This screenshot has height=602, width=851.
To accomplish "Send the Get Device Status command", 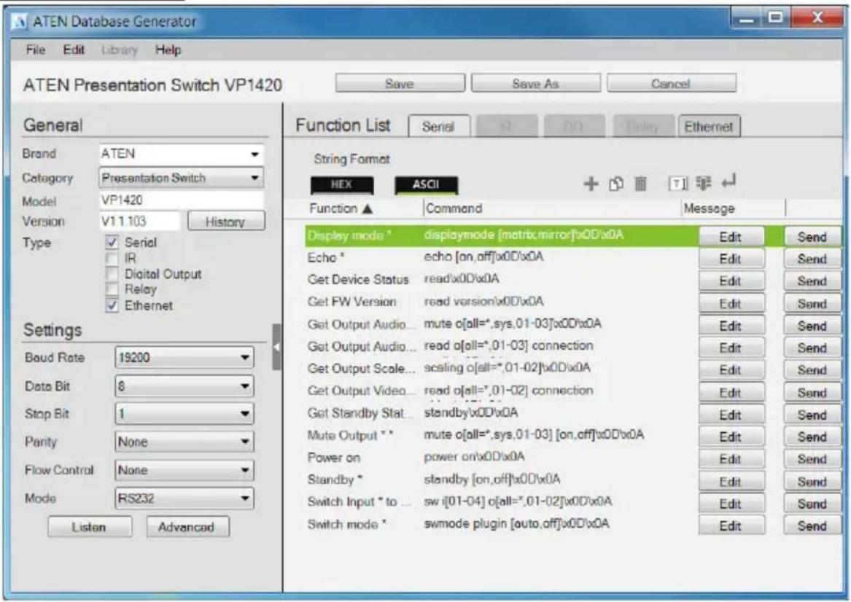I will (x=812, y=281).
